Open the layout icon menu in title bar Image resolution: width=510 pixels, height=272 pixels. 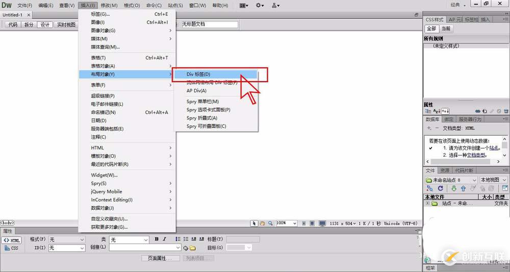244,5
